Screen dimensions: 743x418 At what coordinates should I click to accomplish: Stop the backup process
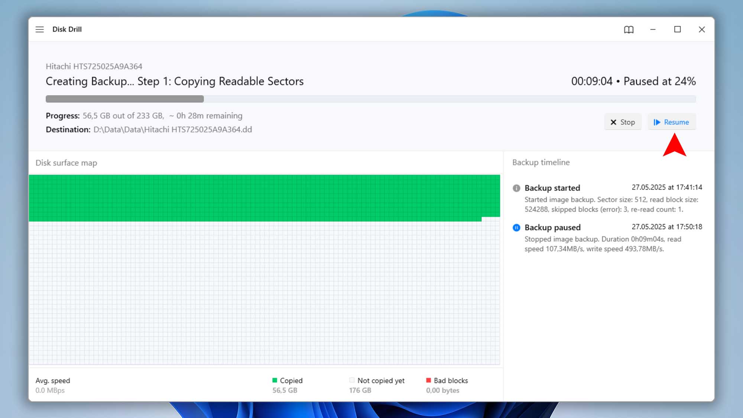click(x=623, y=122)
